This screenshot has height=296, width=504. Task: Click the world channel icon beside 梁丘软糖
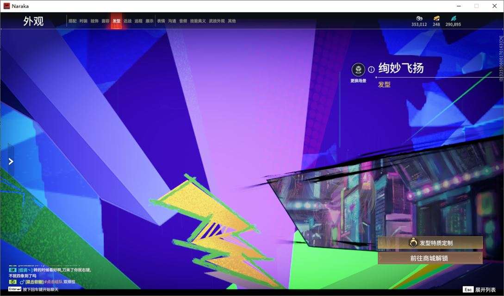tap(12, 282)
